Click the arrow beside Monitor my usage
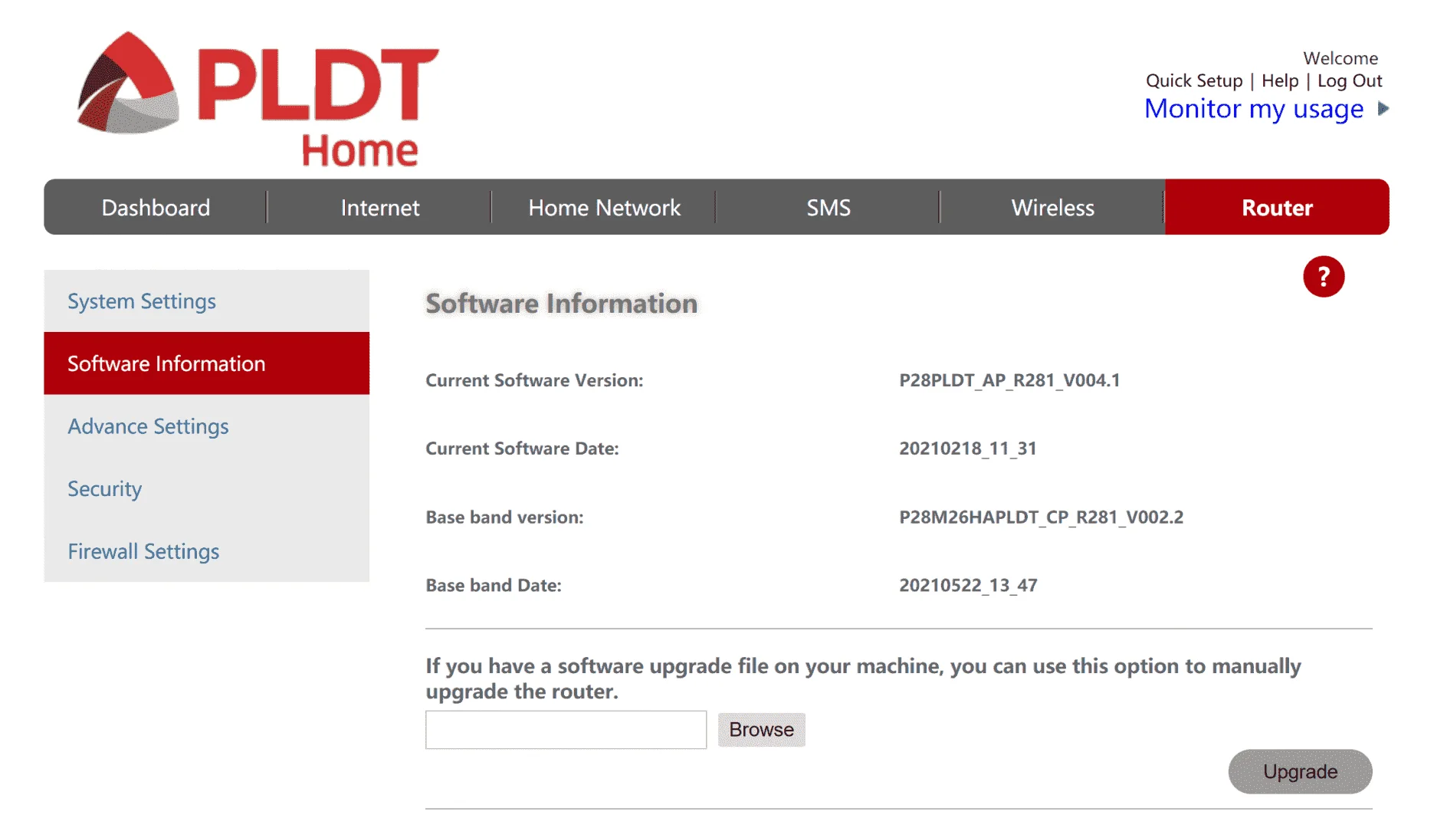 click(x=1383, y=109)
